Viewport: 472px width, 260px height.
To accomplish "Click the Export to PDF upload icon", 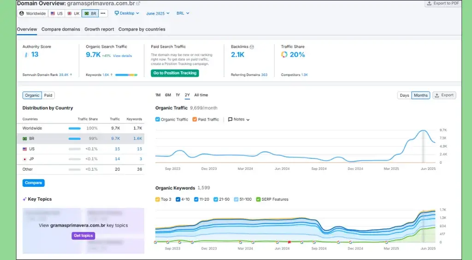I will 429,3.
